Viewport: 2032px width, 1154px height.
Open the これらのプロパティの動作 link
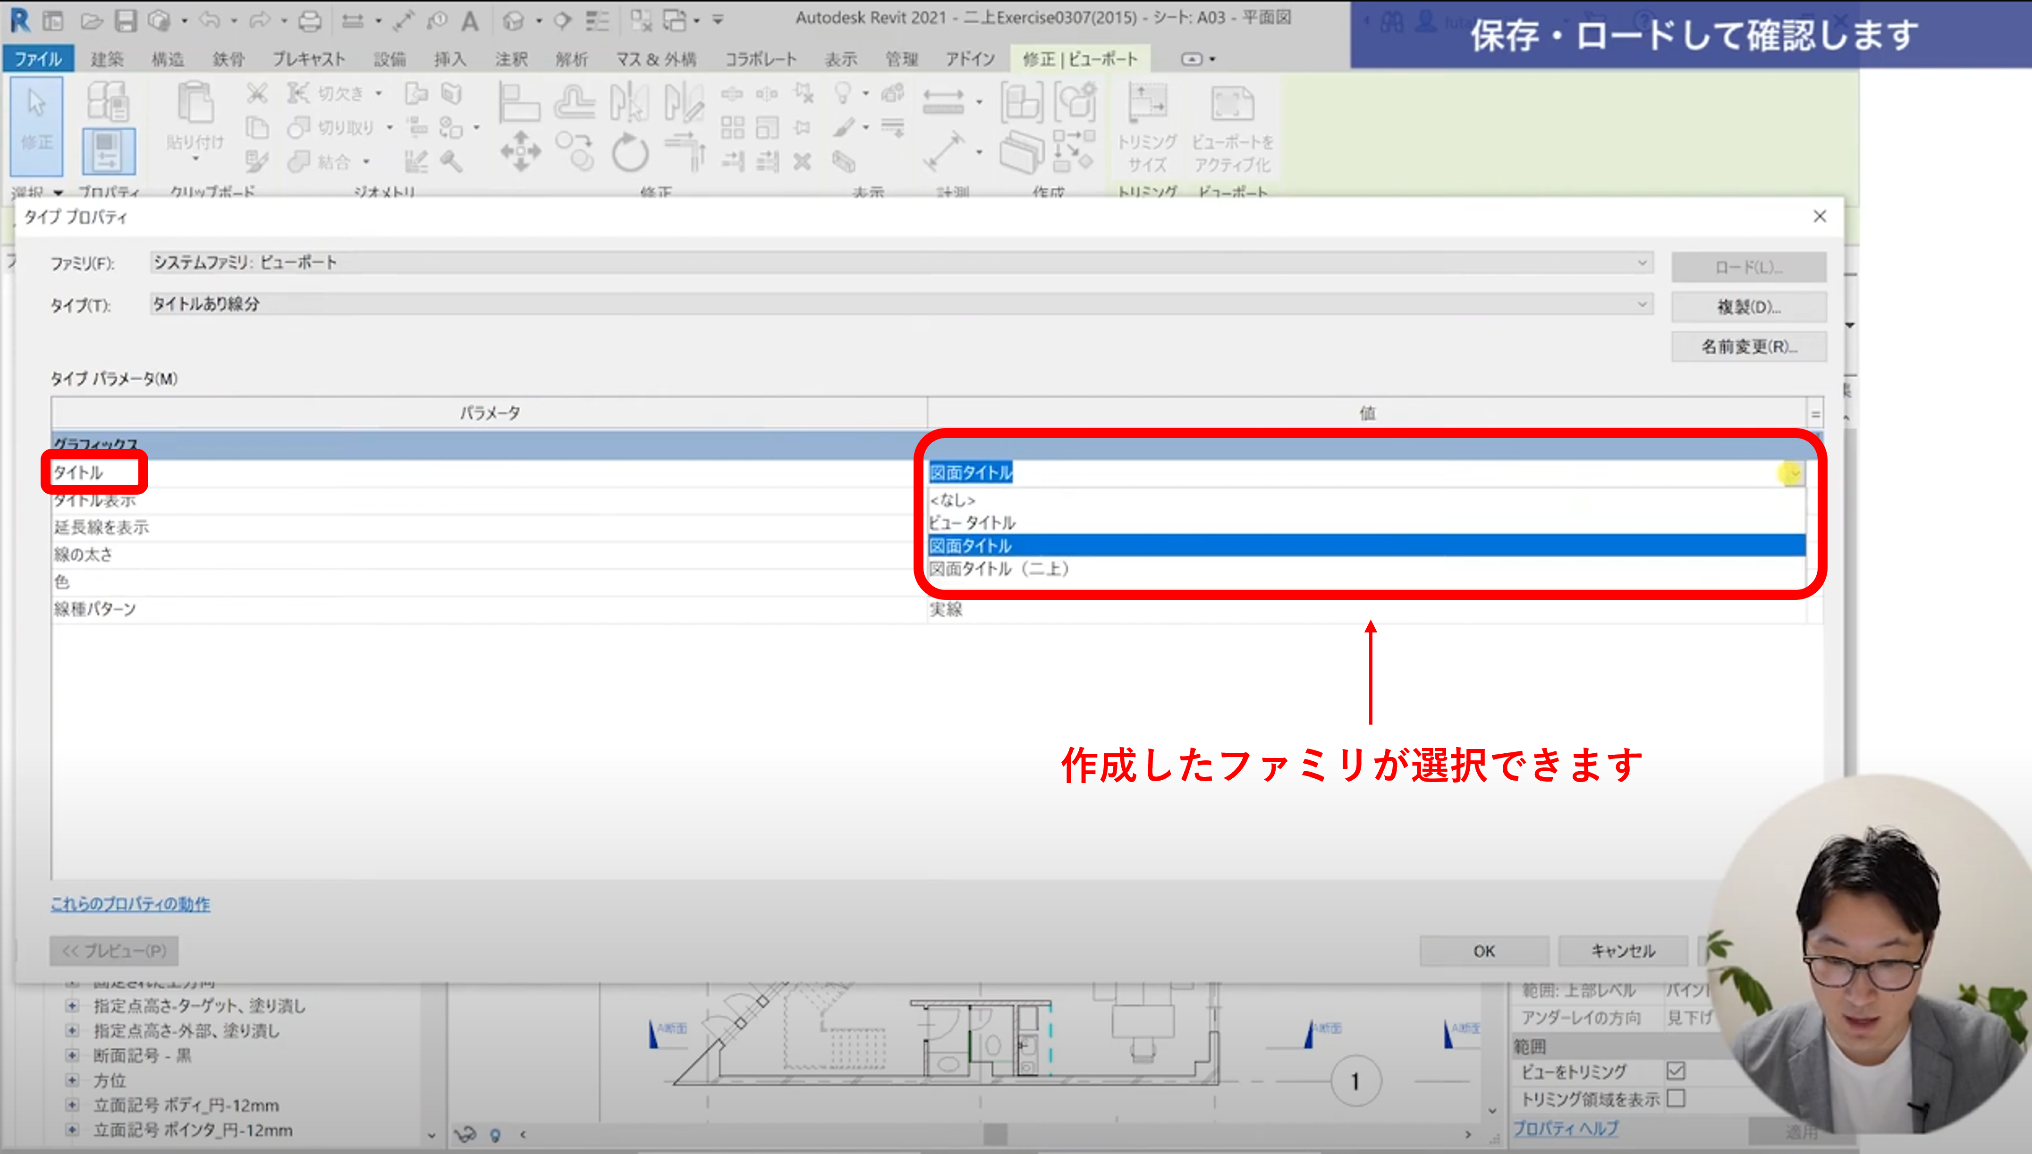[130, 903]
